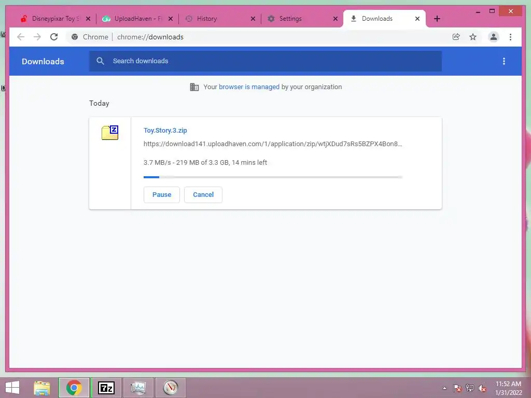Close the Settings tab
Image resolution: width=531 pixels, height=398 pixels.
point(336,19)
